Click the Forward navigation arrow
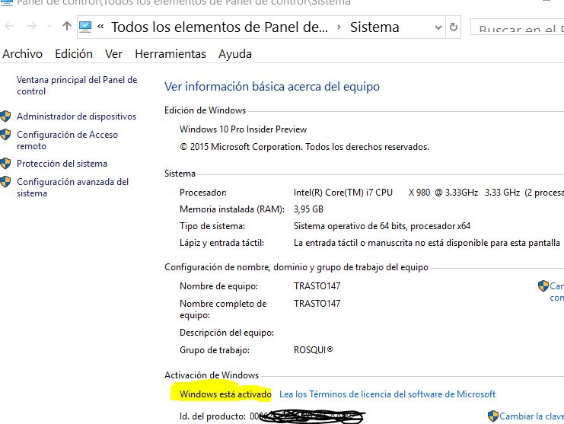 (32, 26)
